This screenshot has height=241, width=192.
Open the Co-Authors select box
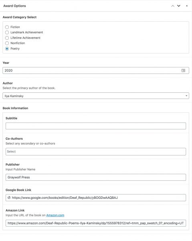click(96, 151)
